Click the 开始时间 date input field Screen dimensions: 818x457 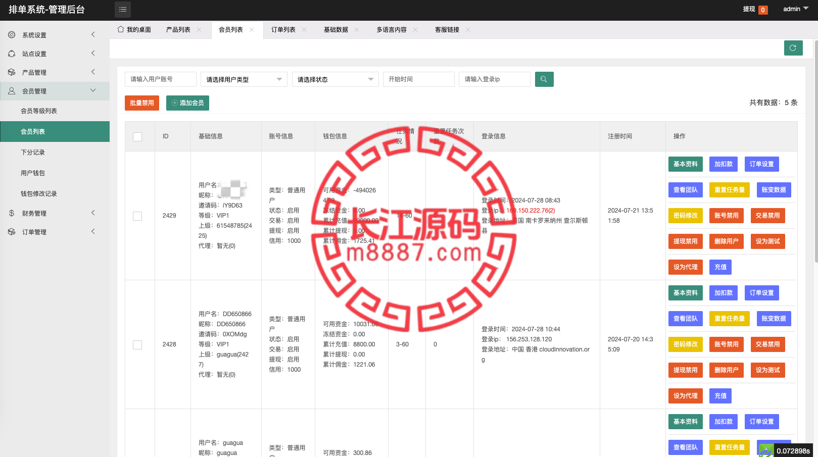[419, 79]
